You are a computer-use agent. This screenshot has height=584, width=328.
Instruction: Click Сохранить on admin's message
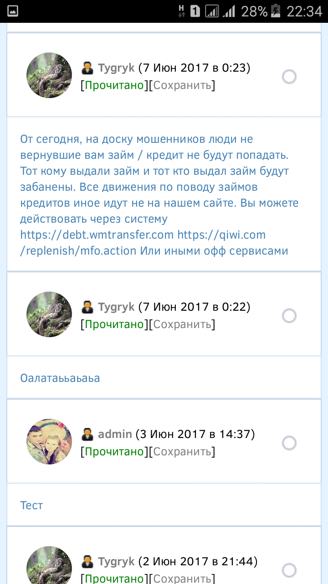tap(182, 452)
